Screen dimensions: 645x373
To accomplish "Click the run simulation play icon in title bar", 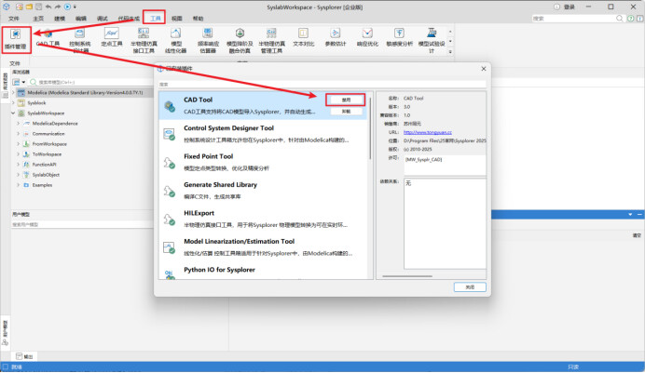I will pos(67,7).
